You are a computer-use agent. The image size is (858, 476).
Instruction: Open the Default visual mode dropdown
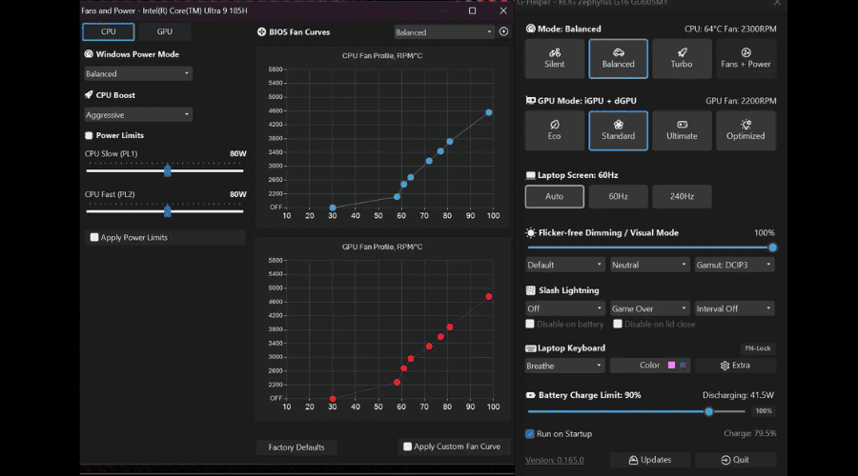[564, 265]
